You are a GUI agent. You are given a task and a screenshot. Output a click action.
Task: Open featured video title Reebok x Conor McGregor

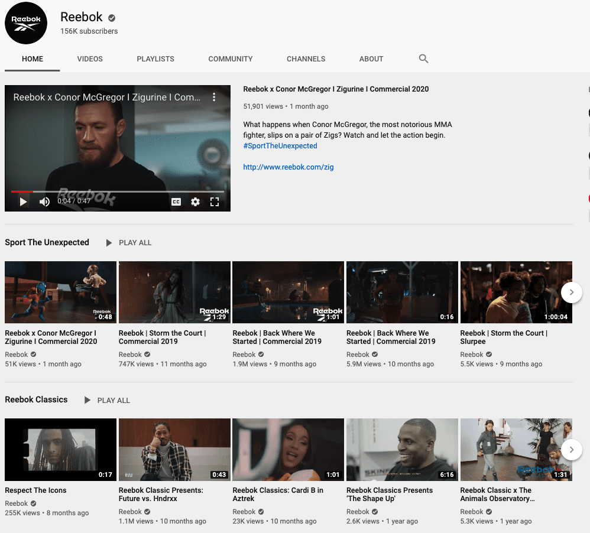point(336,89)
